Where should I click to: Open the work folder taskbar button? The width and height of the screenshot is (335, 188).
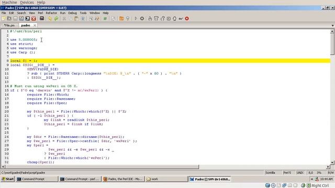[166, 179]
